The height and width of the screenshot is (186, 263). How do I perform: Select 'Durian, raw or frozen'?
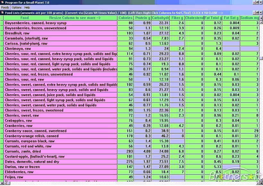click(60, 167)
